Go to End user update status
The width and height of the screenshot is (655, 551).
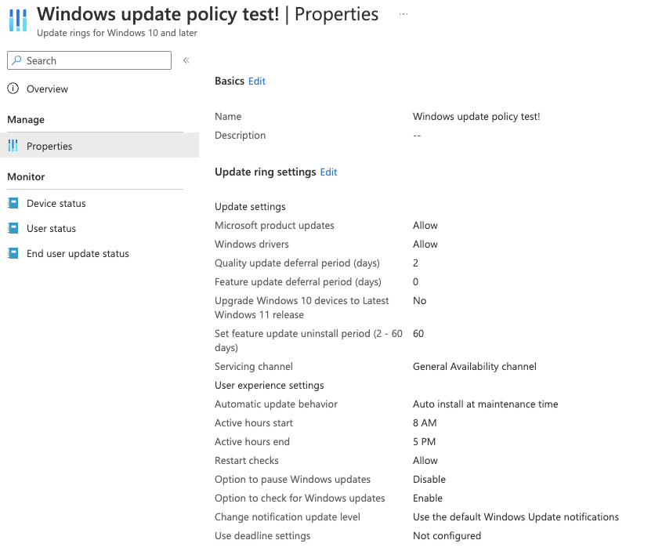tap(78, 254)
